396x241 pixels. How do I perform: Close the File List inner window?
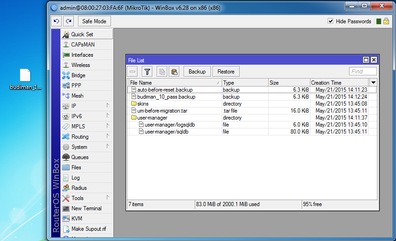pos(374,60)
